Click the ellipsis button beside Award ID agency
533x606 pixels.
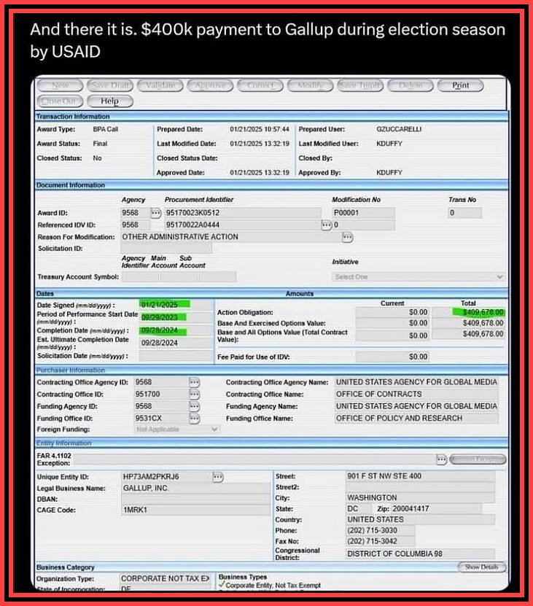tap(155, 213)
